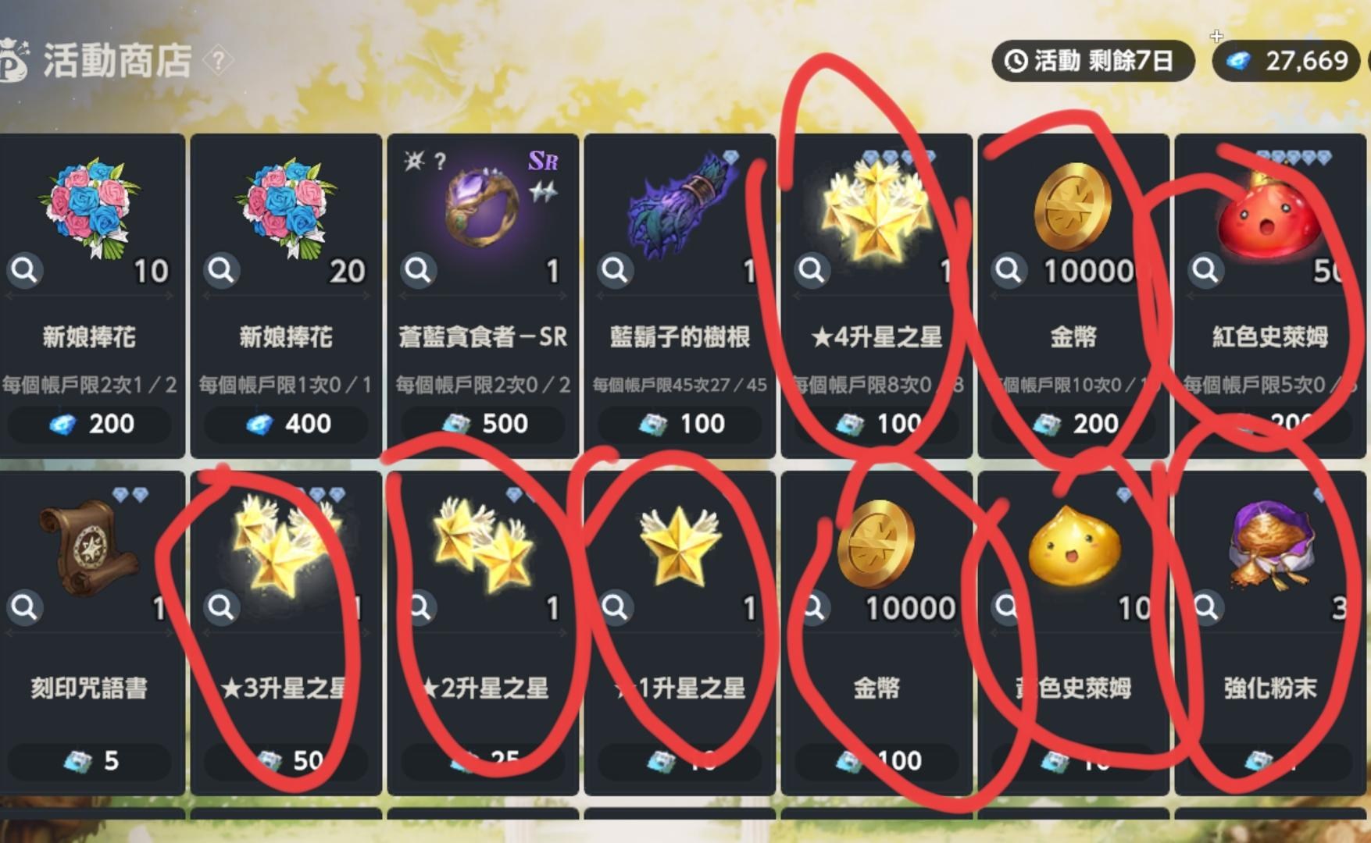The height and width of the screenshot is (843, 1371).
Task: Buy the bottom-row 金幣 10000 for 100
Action: click(x=877, y=760)
